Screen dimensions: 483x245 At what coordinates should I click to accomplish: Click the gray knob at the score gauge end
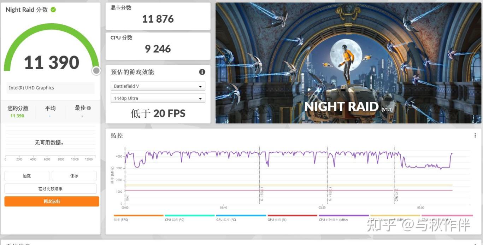coord(96,71)
